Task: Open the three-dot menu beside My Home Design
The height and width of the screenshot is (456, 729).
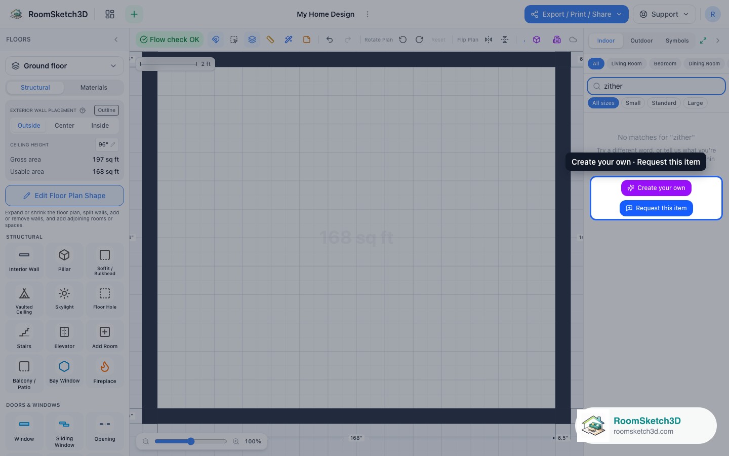Action: point(368,14)
